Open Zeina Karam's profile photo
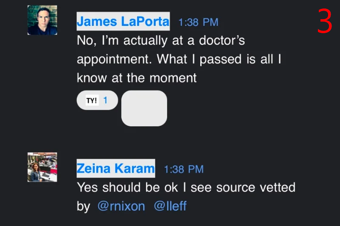This screenshot has height=226, width=340. click(x=42, y=167)
